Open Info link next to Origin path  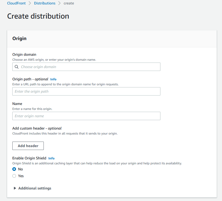(x=53, y=79)
